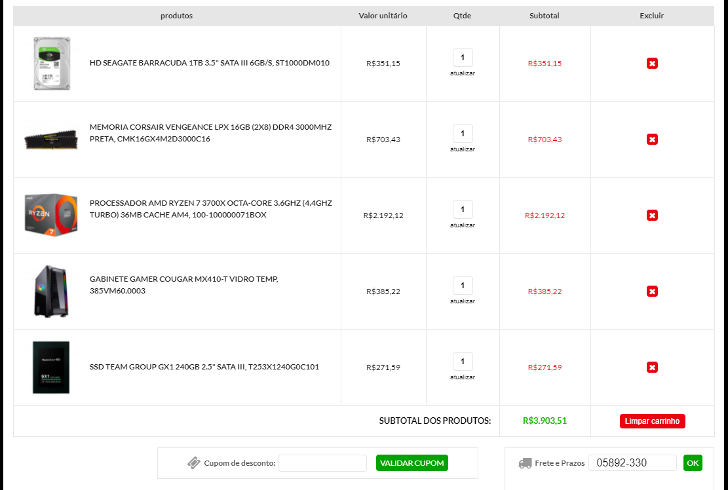
Task: Select red subtotal for Team Group SSD
Action: (x=545, y=367)
